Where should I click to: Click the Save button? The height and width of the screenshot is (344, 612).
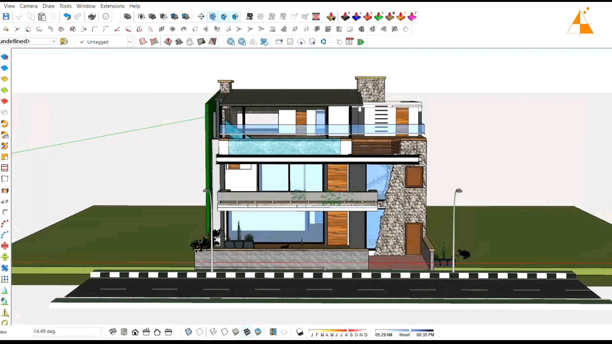coord(6,16)
